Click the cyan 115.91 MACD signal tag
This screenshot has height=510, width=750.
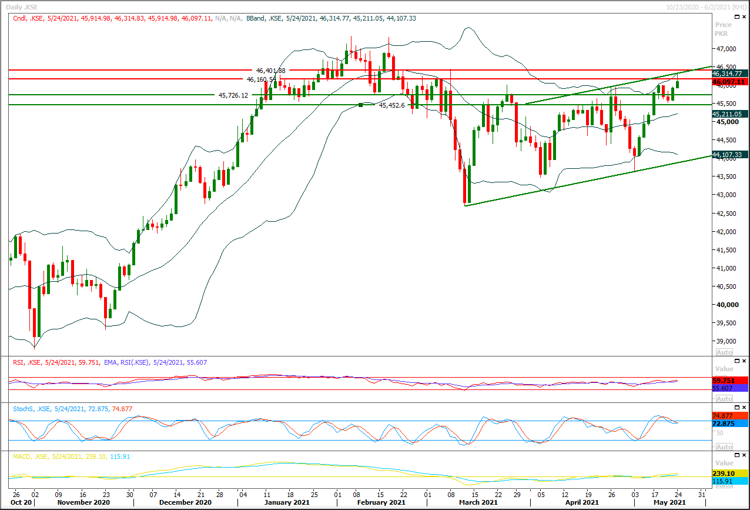click(729, 481)
